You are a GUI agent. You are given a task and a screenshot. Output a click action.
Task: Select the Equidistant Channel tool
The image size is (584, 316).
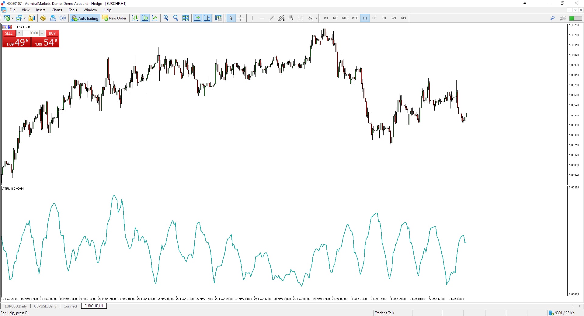tap(281, 18)
